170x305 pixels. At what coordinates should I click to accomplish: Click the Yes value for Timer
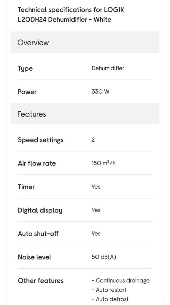(x=96, y=187)
